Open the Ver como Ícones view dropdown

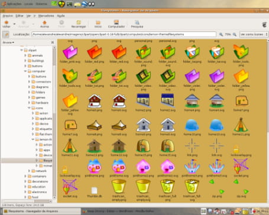coord(254,34)
